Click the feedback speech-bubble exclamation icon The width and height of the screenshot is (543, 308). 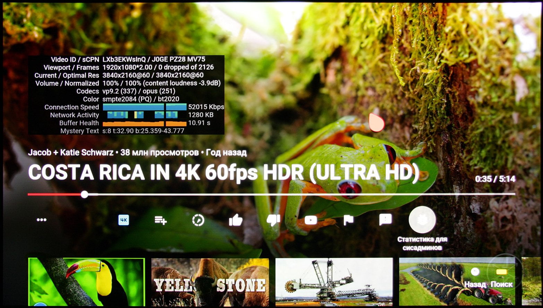point(386,220)
